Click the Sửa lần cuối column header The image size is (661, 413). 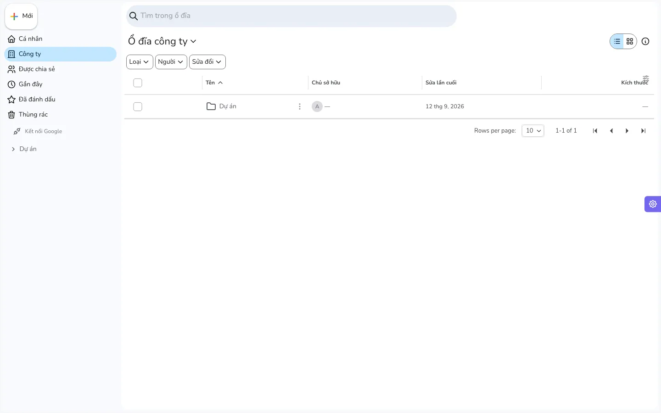click(x=441, y=83)
